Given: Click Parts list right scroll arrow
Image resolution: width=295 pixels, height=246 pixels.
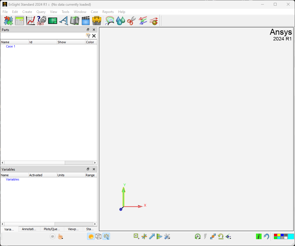Looking at the screenshot, I should 95,163.
